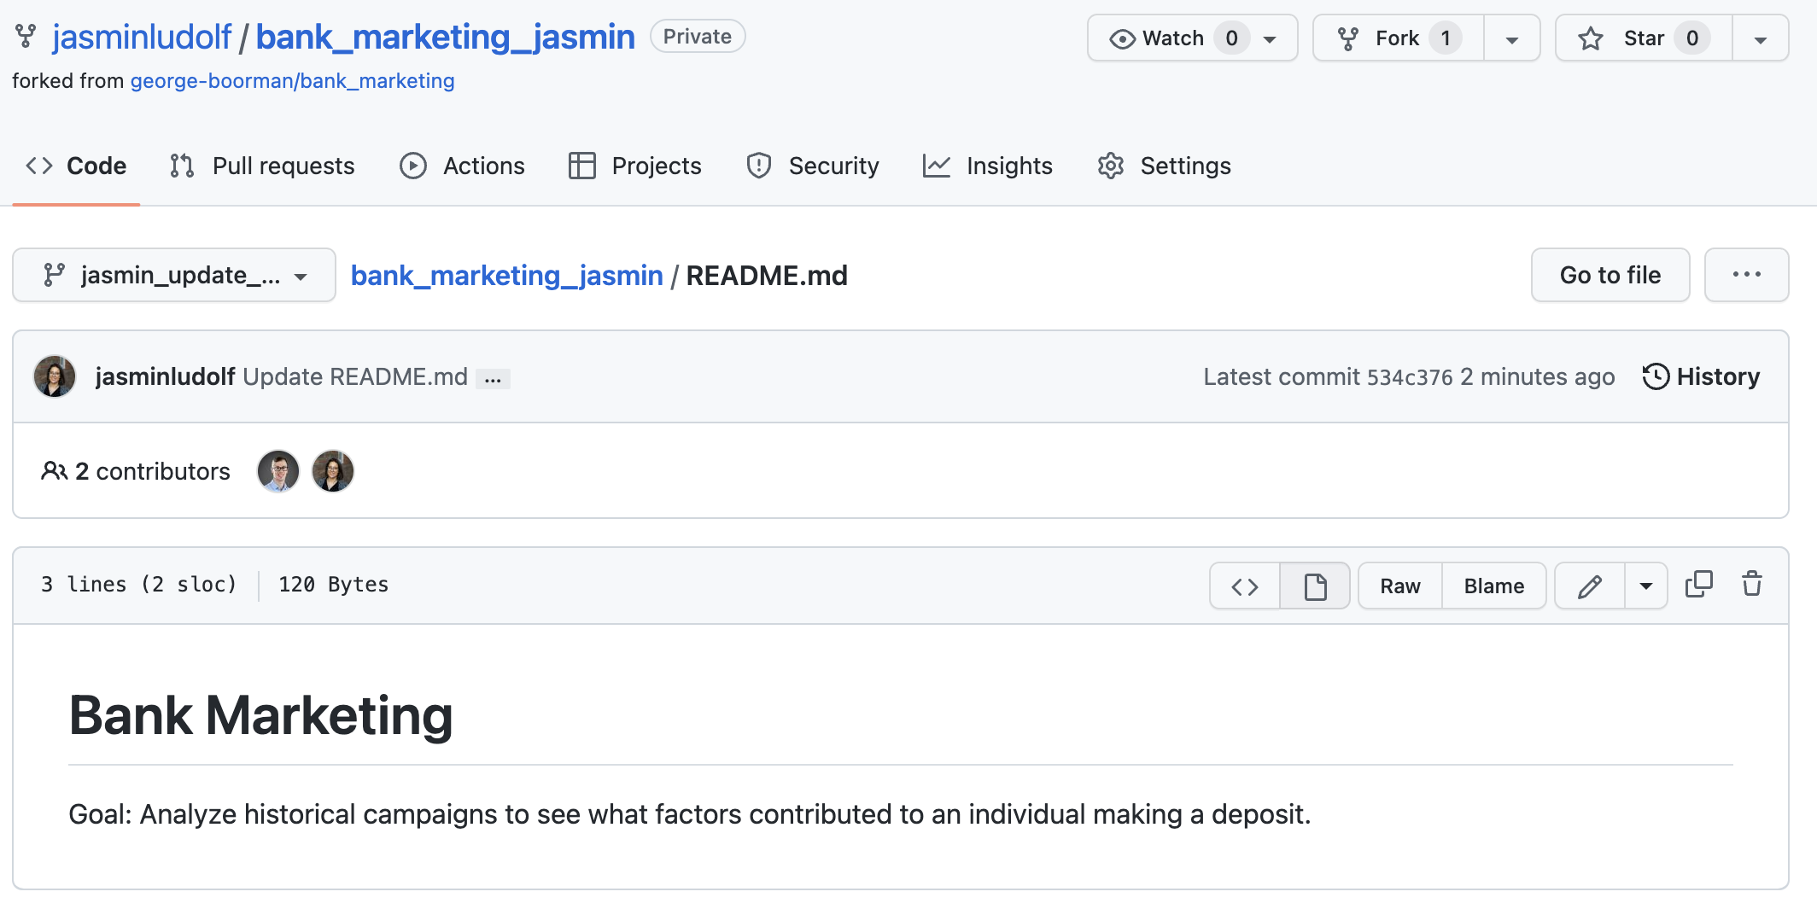Click the Go to file button
Screen dimensions: 1817x915
click(x=1610, y=275)
